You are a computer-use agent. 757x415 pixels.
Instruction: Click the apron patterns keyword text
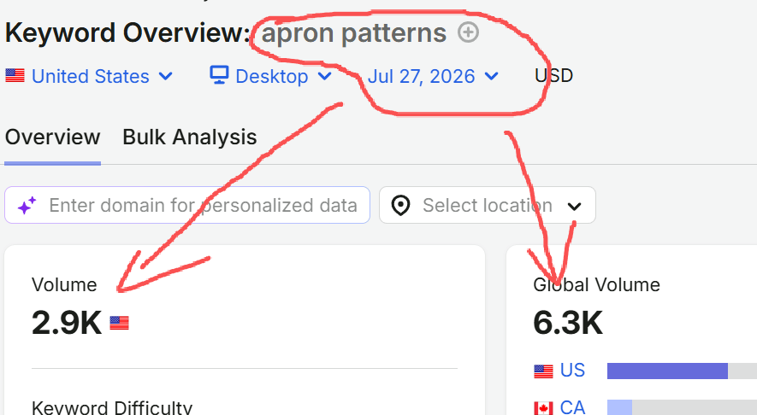point(354,33)
